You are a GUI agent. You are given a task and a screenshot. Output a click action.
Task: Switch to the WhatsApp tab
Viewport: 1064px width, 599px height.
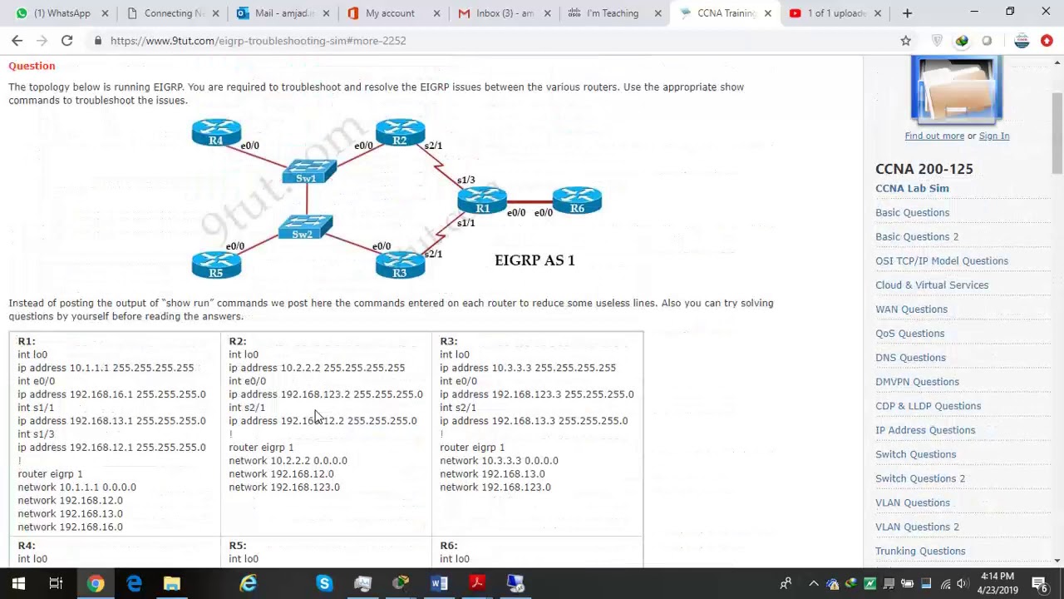[57, 13]
